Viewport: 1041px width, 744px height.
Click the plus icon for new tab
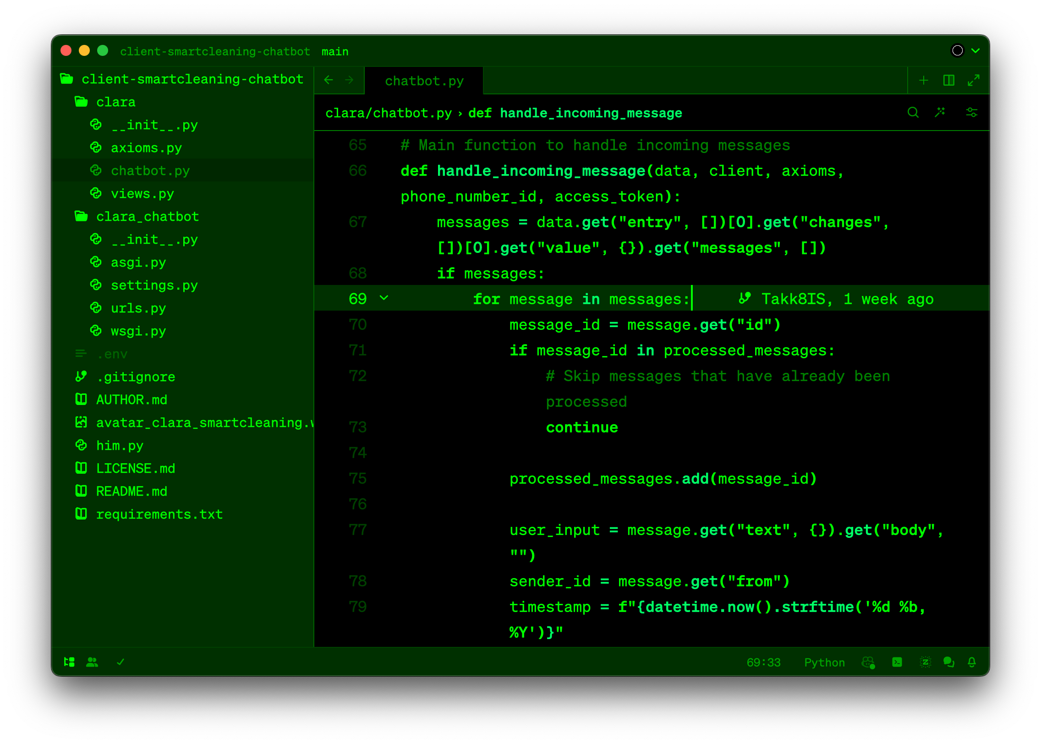coord(924,80)
